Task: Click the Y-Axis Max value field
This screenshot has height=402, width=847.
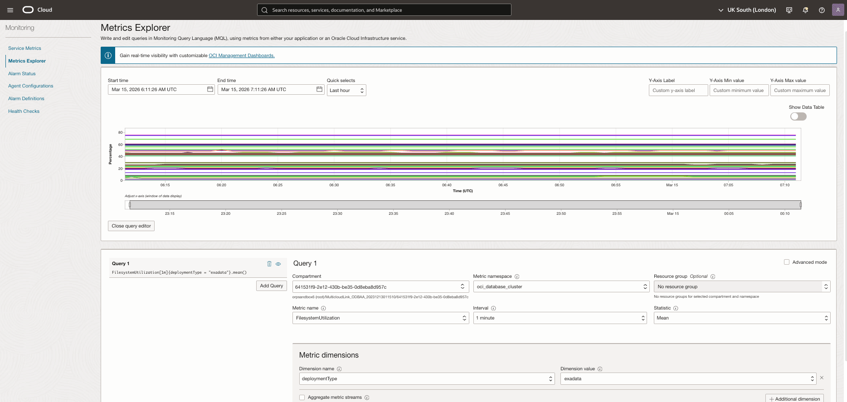Action: pos(800,90)
